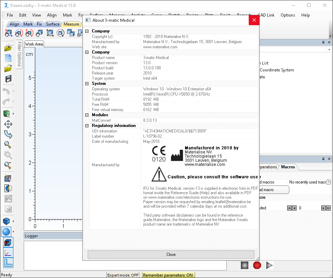Screen dimensions: 333x278
Task: Open the Filter Options side tab
Action: [19, 54]
